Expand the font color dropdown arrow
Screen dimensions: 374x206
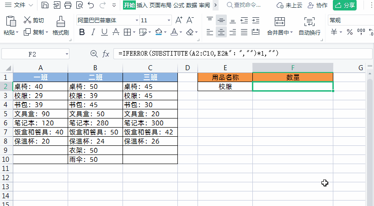click(x=181, y=32)
